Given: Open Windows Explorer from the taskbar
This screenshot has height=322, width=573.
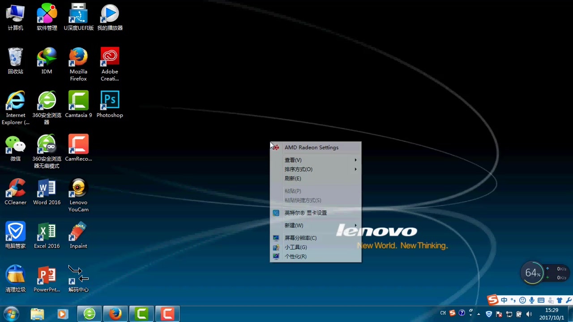Looking at the screenshot, I should coord(38,314).
